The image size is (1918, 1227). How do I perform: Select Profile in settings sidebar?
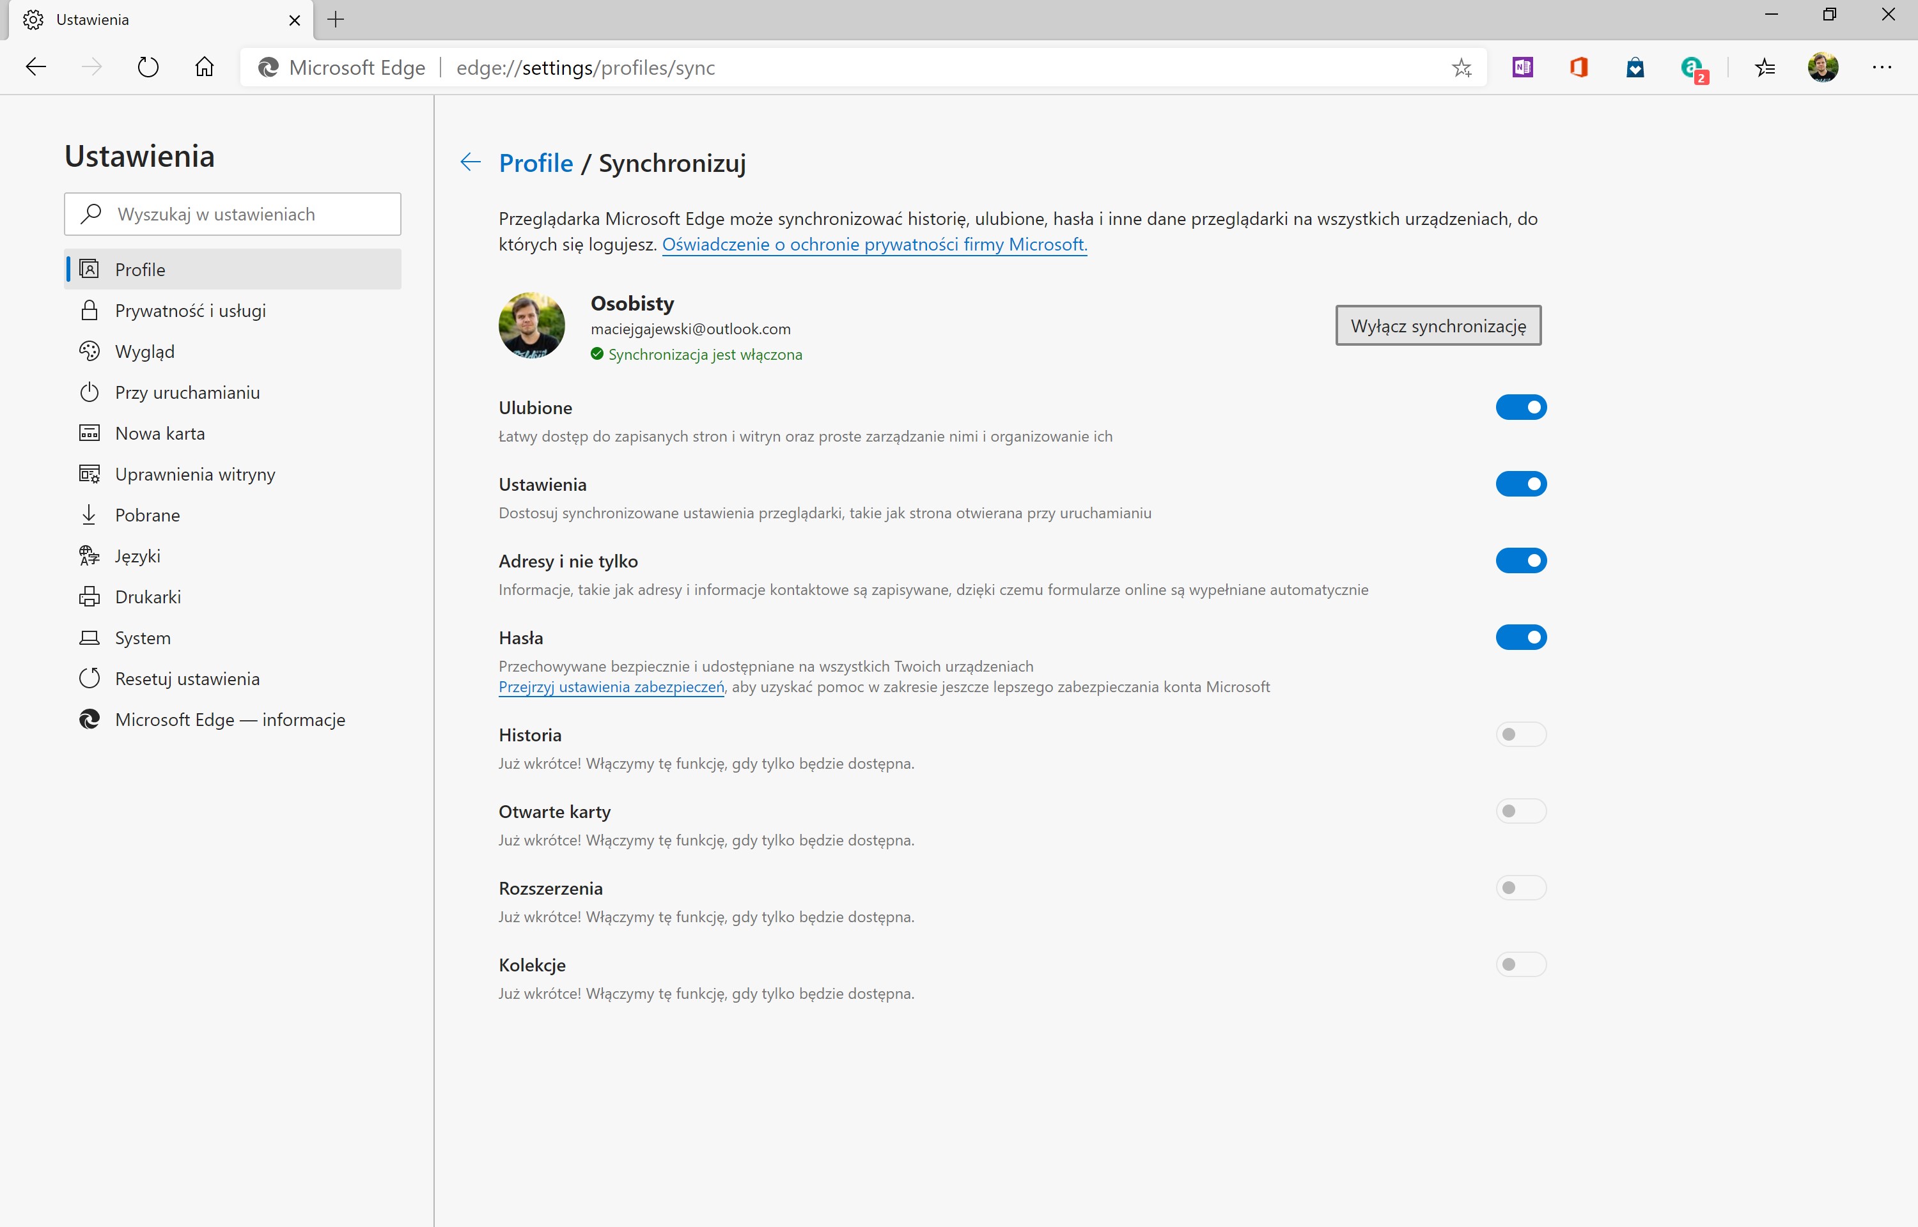pyautogui.click(x=233, y=269)
